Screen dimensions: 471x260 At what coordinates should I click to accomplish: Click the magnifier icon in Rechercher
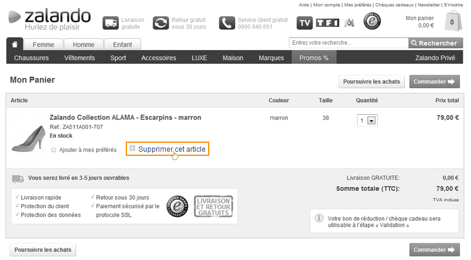pyautogui.click(x=414, y=43)
